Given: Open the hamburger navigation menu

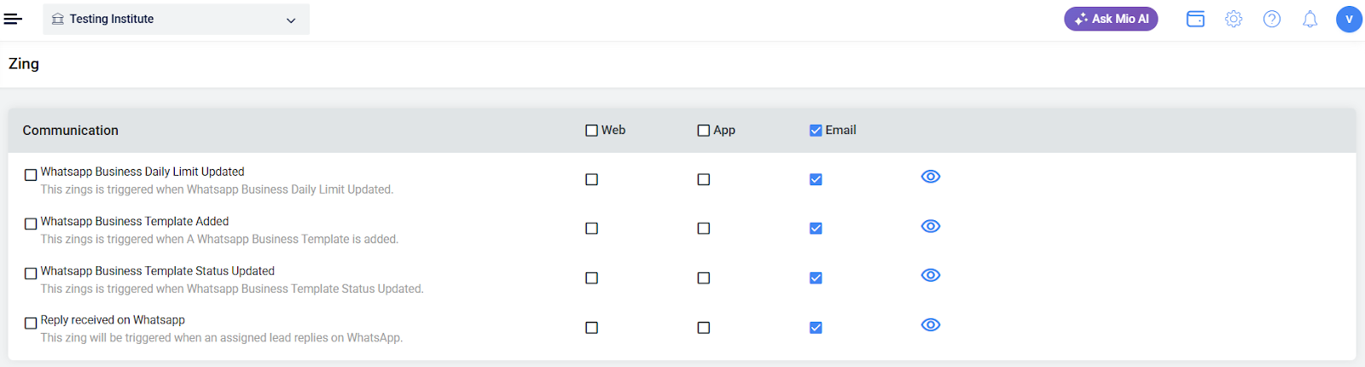Looking at the screenshot, I should (x=13, y=19).
